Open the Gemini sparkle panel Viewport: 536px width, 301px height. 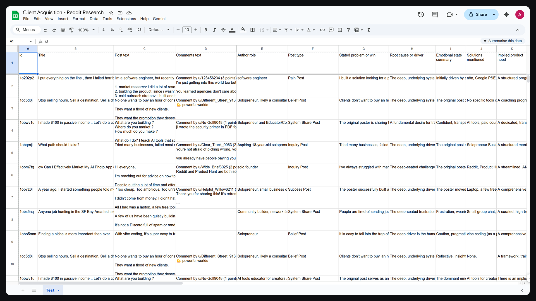pyautogui.click(x=506, y=14)
